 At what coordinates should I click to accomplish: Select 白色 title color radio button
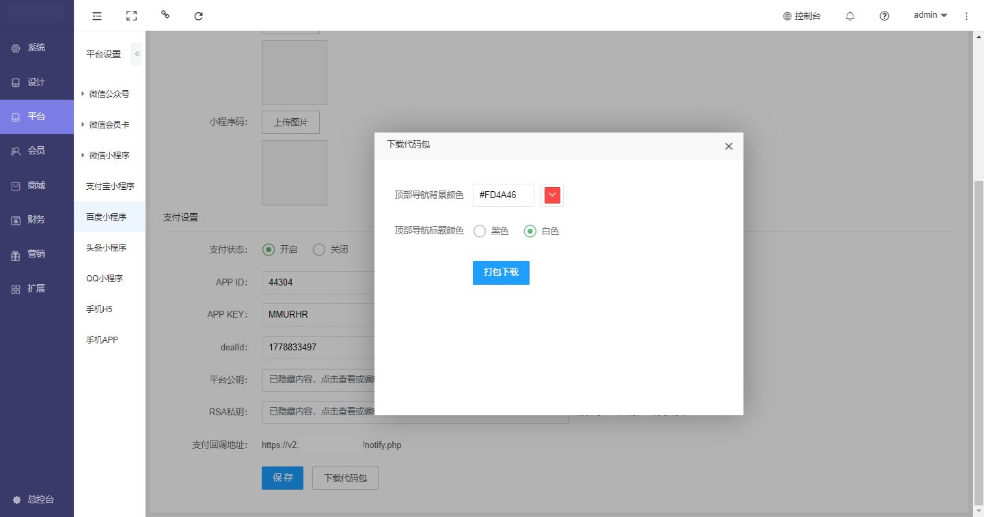pos(530,232)
